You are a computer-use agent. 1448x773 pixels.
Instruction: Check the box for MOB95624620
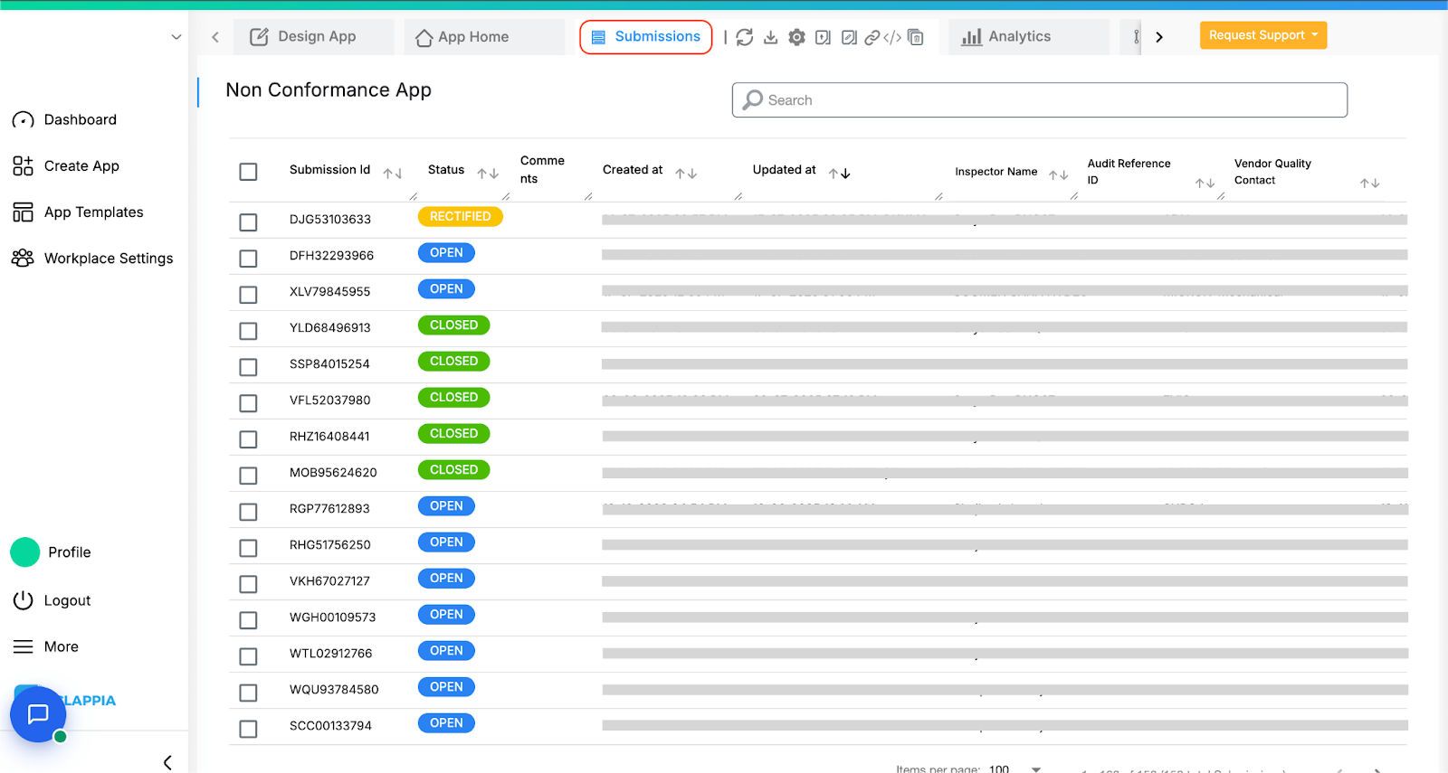(x=248, y=476)
